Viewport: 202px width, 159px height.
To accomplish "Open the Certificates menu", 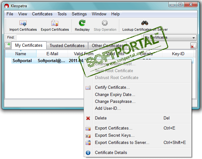I will pos(42,14).
